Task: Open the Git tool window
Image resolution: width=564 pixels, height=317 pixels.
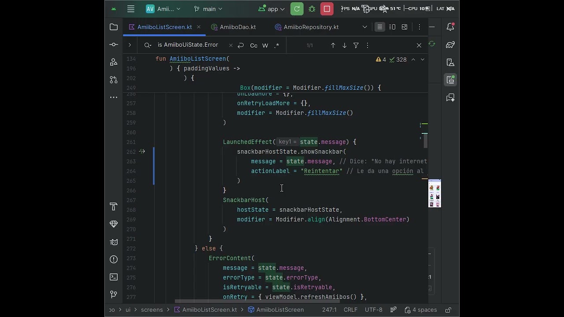Action: point(114,294)
